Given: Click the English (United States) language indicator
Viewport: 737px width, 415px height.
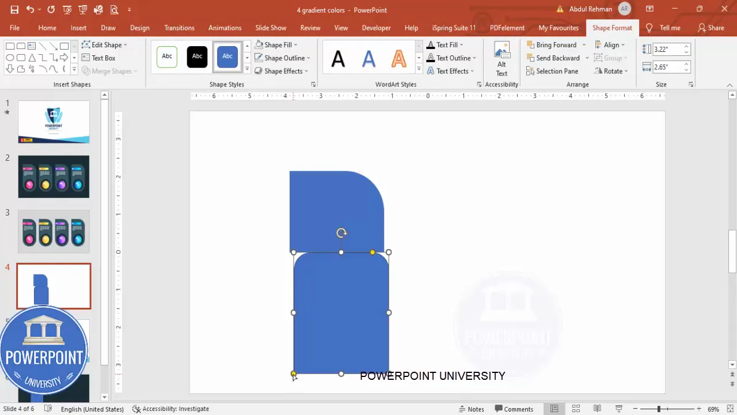Looking at the screenshot, I should (x=92, y=409).
